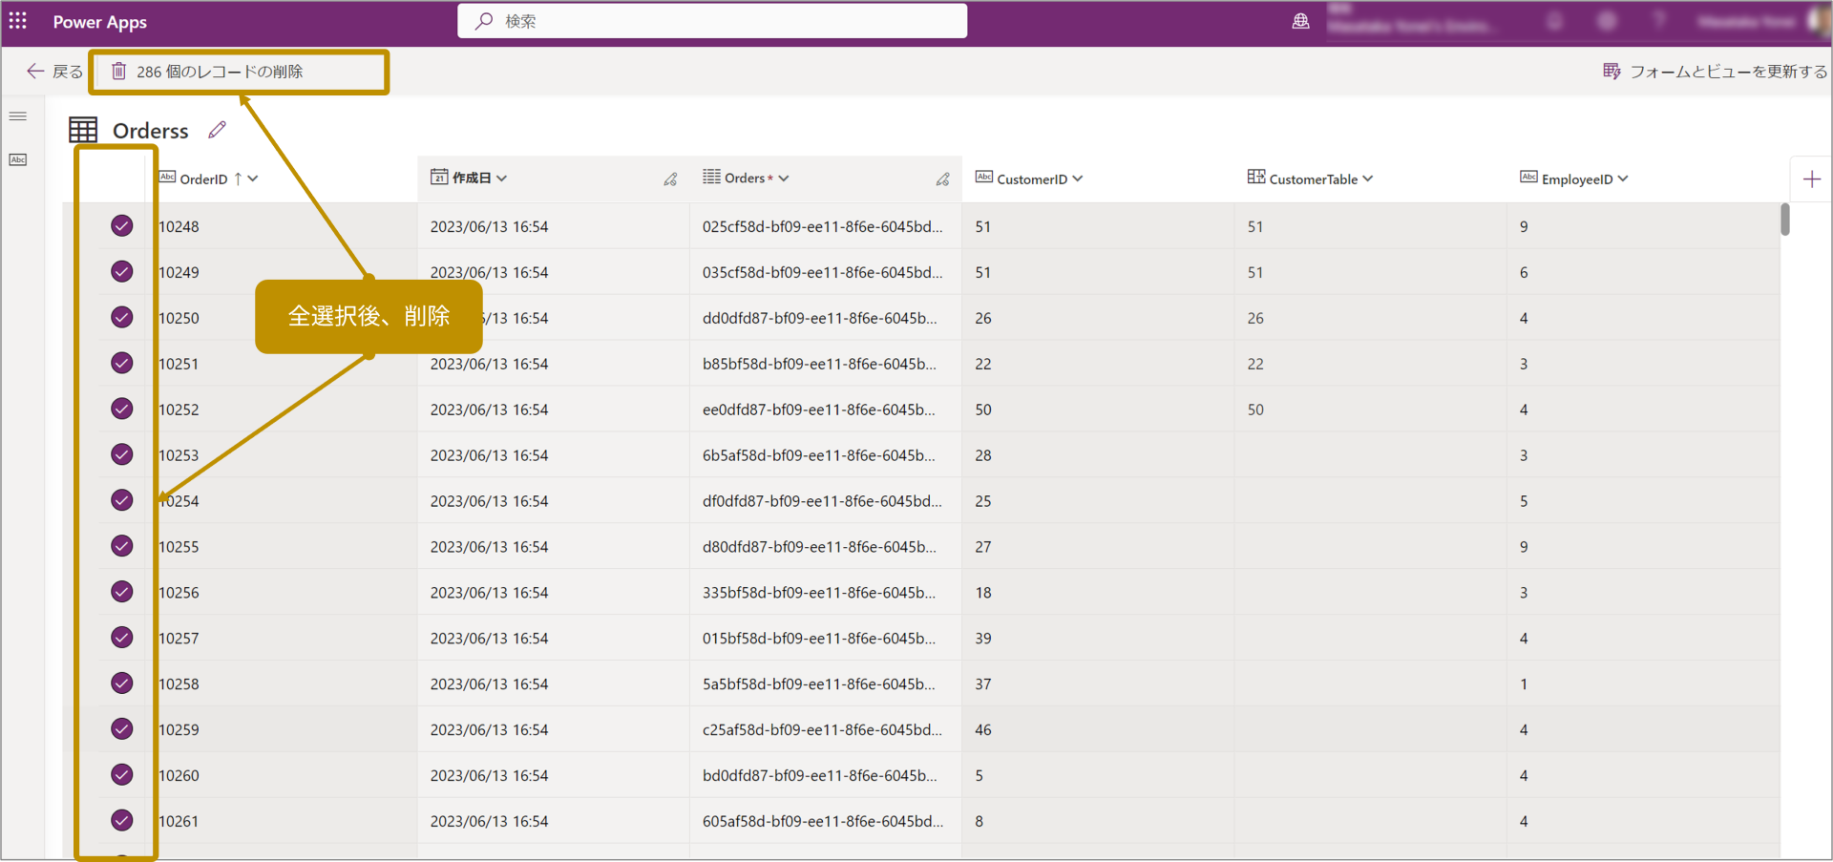Image resolution: width=1833 pixels, height=862 pixels.
Task: Click the date cell in row 10260
Action: 489,775
